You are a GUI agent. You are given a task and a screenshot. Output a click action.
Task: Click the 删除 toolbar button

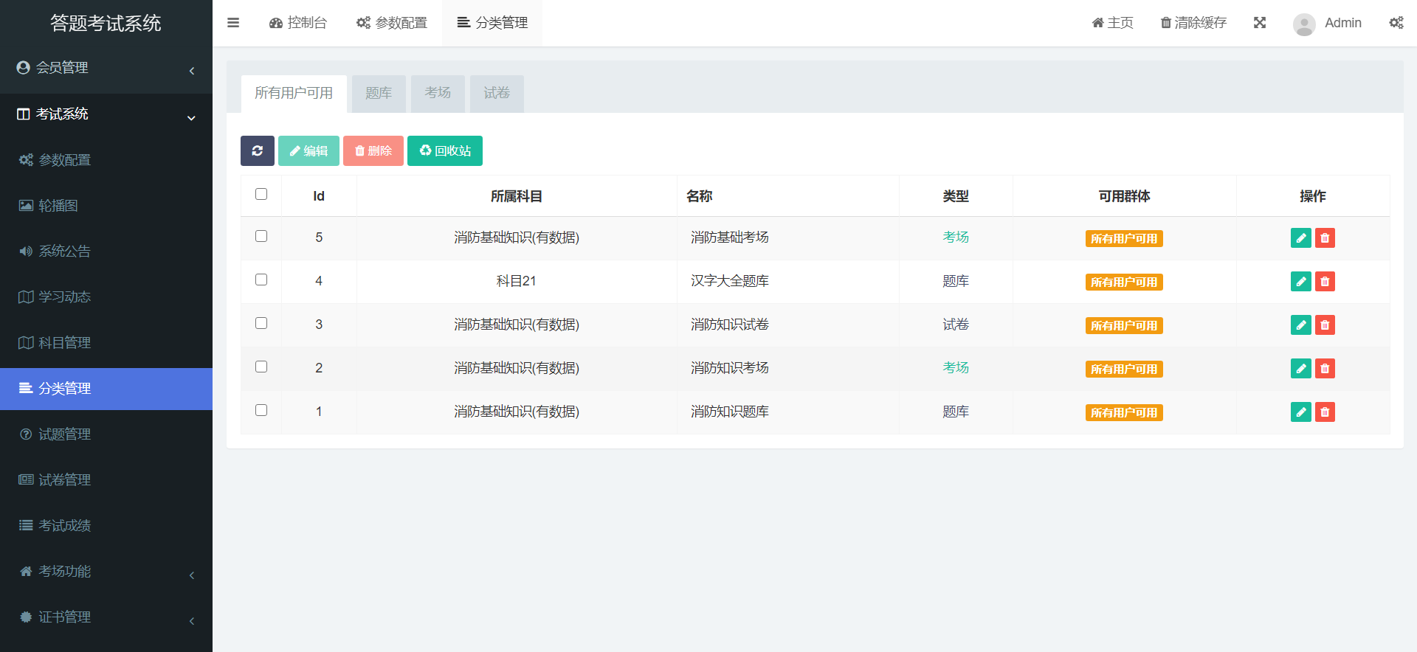(x=373, y=150)
